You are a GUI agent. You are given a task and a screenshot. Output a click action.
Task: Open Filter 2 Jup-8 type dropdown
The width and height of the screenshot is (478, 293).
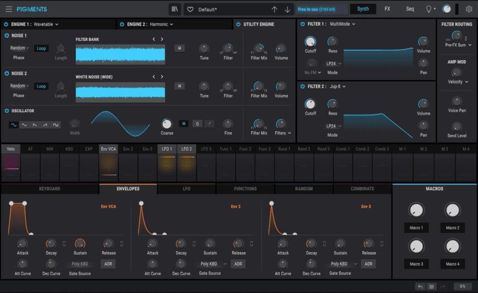pyautogui.click(x=338, y=86)
